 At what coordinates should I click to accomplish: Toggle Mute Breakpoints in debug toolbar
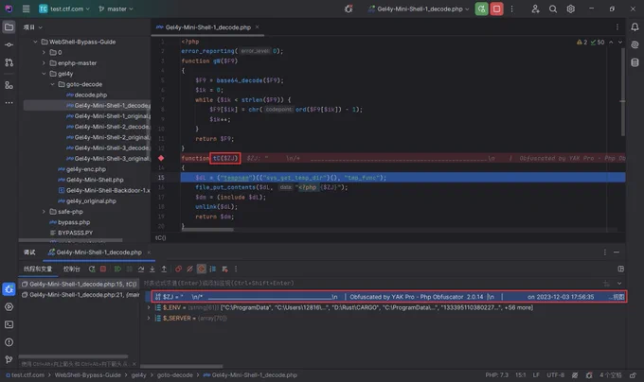click(x=189, y=269)
